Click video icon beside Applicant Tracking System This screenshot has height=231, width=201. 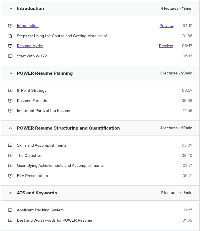(10, 210)
